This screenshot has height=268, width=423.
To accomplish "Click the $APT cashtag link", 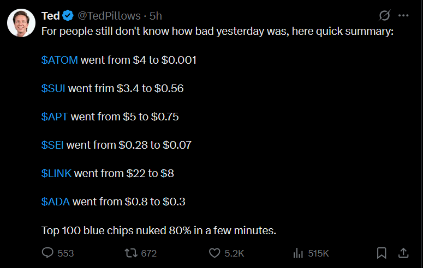I will click(55, 117).
